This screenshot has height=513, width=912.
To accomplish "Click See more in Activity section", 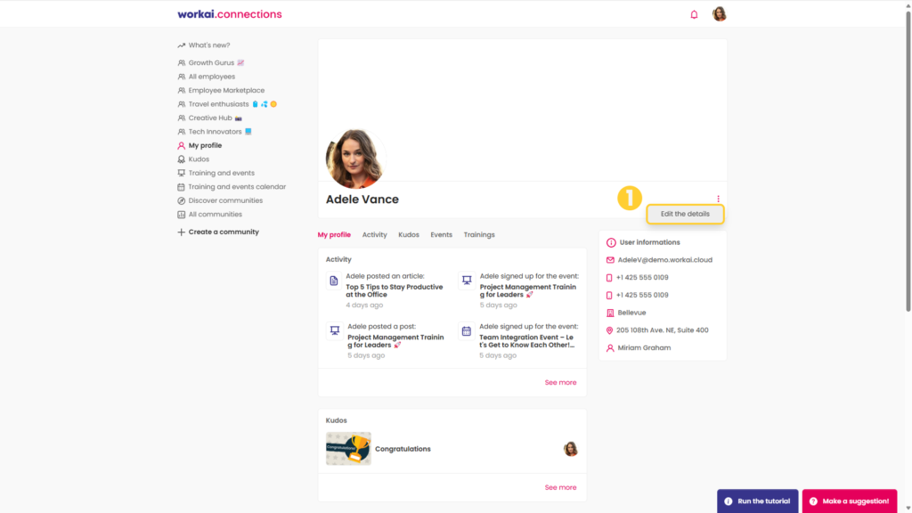I will (x=561, y=383).
